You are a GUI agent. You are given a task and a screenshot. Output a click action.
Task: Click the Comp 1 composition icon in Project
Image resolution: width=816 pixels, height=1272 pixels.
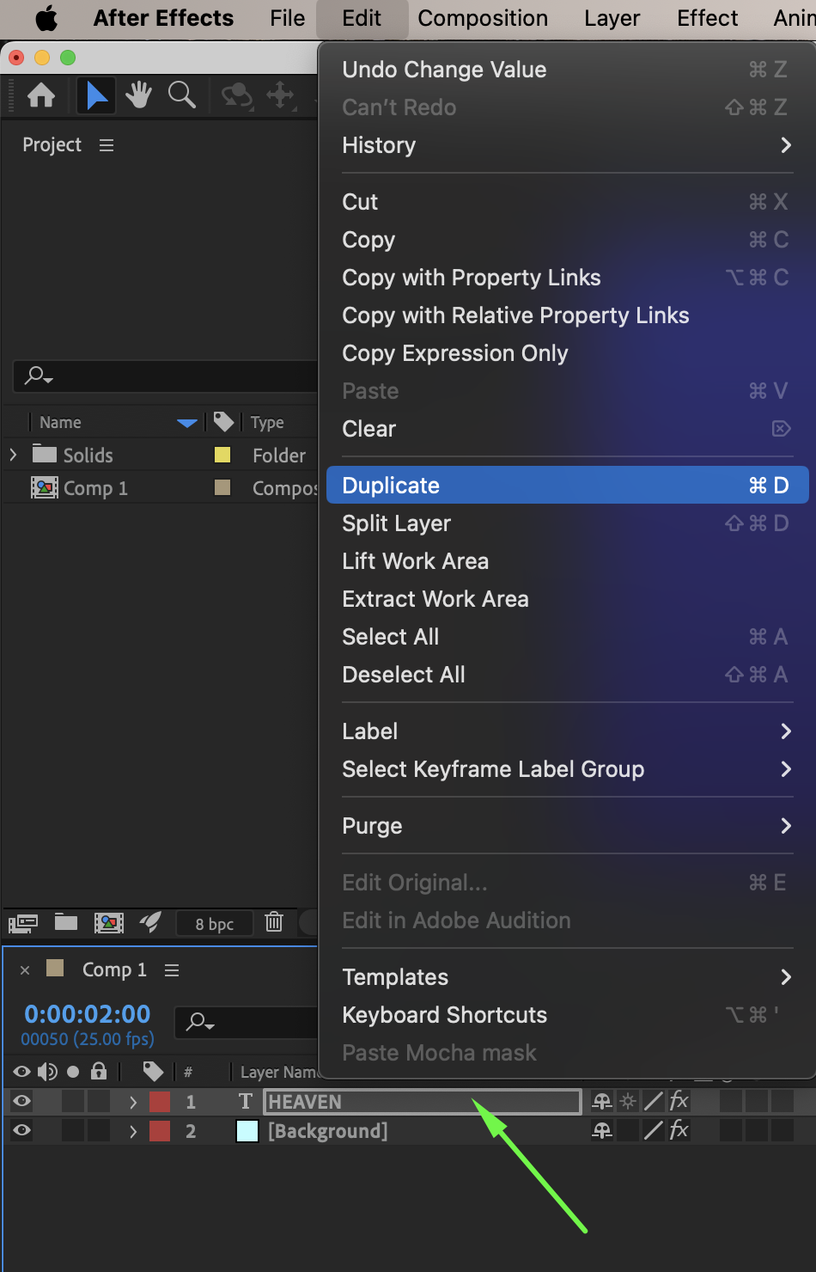tap(45, 488)
